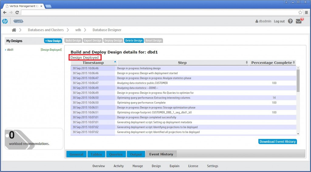The image size is (311, 172).
Task: Click the percentage value 14
Action: [x=274, y=98]
